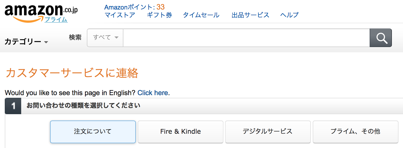Visit the 出品サービス page
403x148 pixels.
click(x=250, y=15)
